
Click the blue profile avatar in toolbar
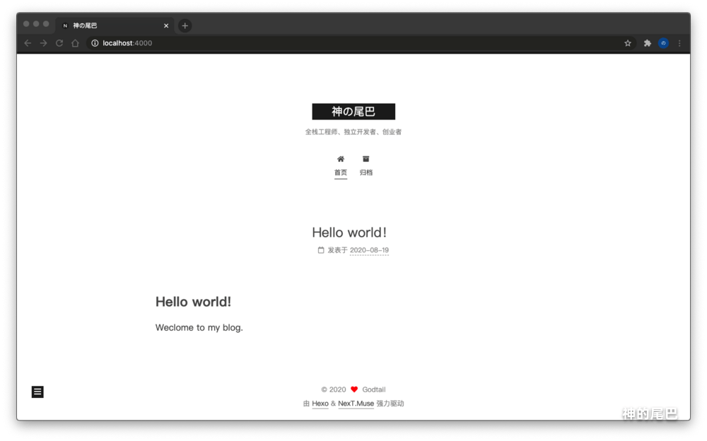tap(663, 43)
